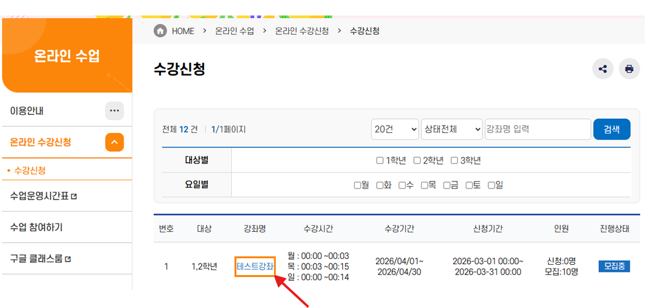This screenshot has height=308, width=646.
Task: Check the 1학년 checkbox
Action: 380,161
